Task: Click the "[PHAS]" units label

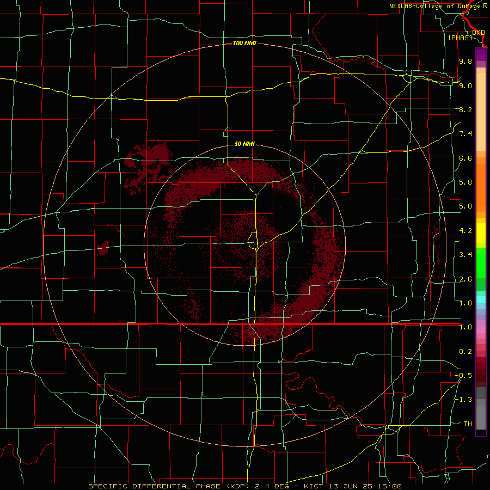Action: [x=460, y=38]
